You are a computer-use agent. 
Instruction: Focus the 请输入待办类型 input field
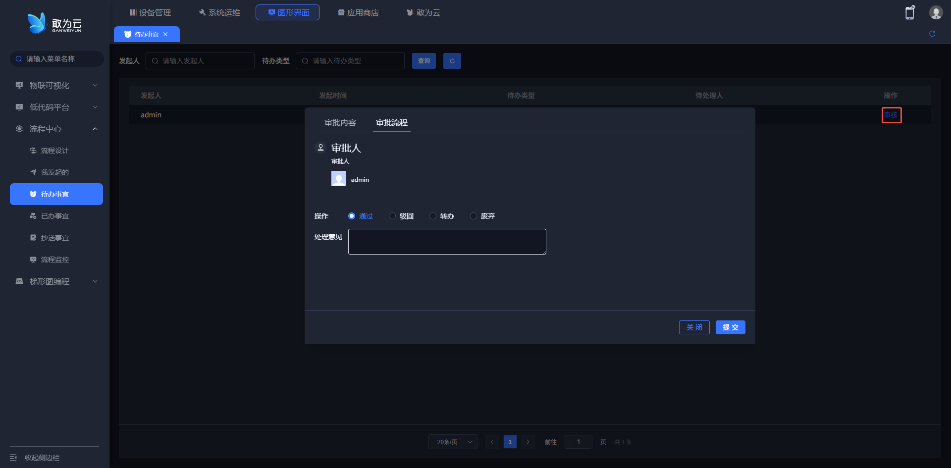350,61
